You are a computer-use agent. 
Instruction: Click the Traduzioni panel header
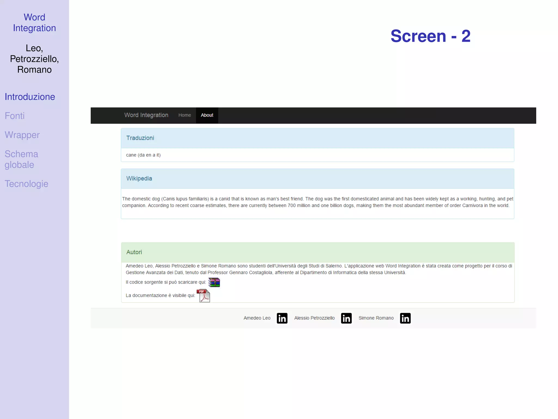tap(140, 138)
